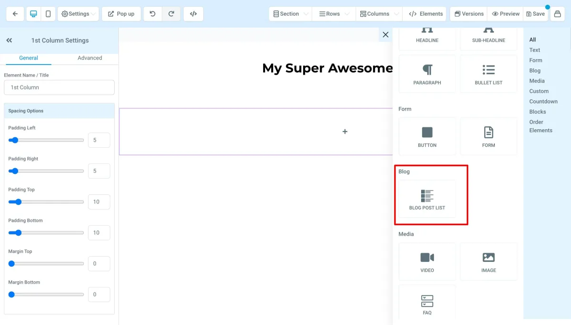Viewport: 571px width, 325px height.
Task: Click the Pop up button
Action: coord(121,14)
